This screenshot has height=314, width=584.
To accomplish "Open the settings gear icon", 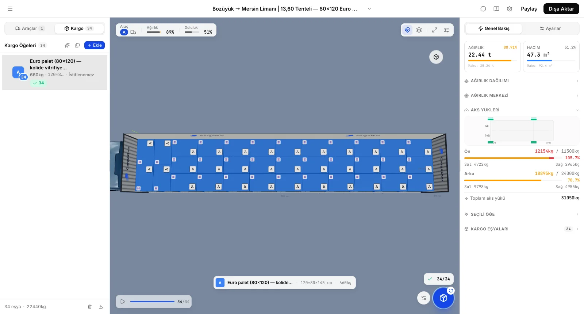I will coord(510,9).
